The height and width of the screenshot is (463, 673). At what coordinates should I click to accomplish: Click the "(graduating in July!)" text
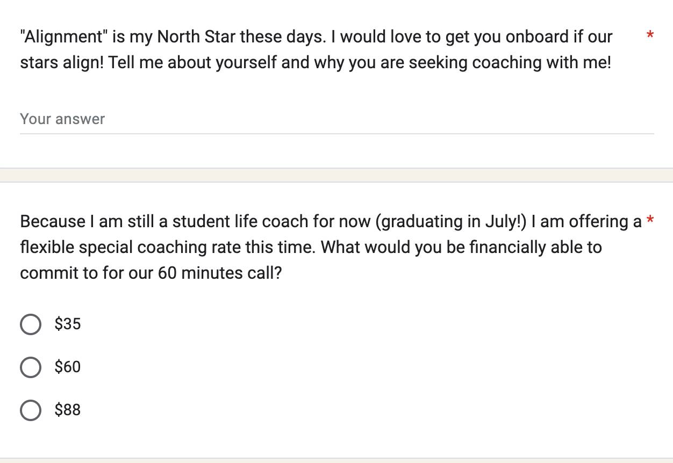coord(450,222)
